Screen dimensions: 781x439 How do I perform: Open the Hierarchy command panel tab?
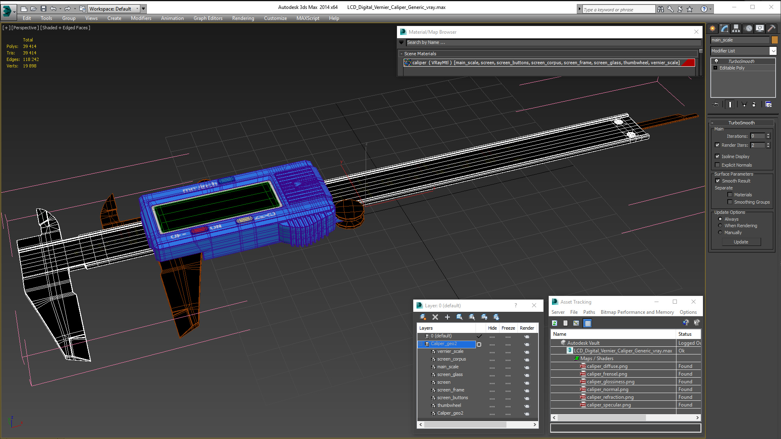coord(736,28)
